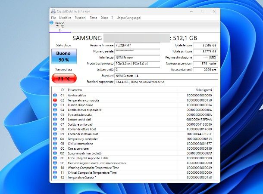Open the Disco menu

click(x=104, y=18)
